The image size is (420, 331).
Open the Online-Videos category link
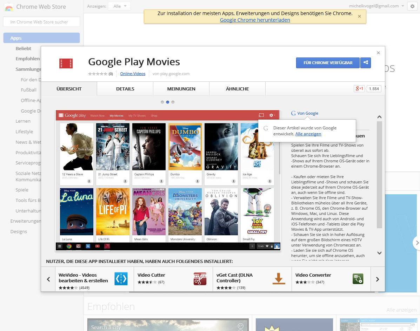(133, 74)
